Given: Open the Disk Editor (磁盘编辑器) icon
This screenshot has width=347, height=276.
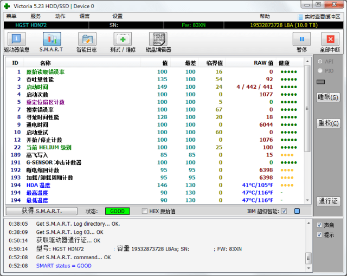Looking at the screenshot, I should [x=158, y=39].
